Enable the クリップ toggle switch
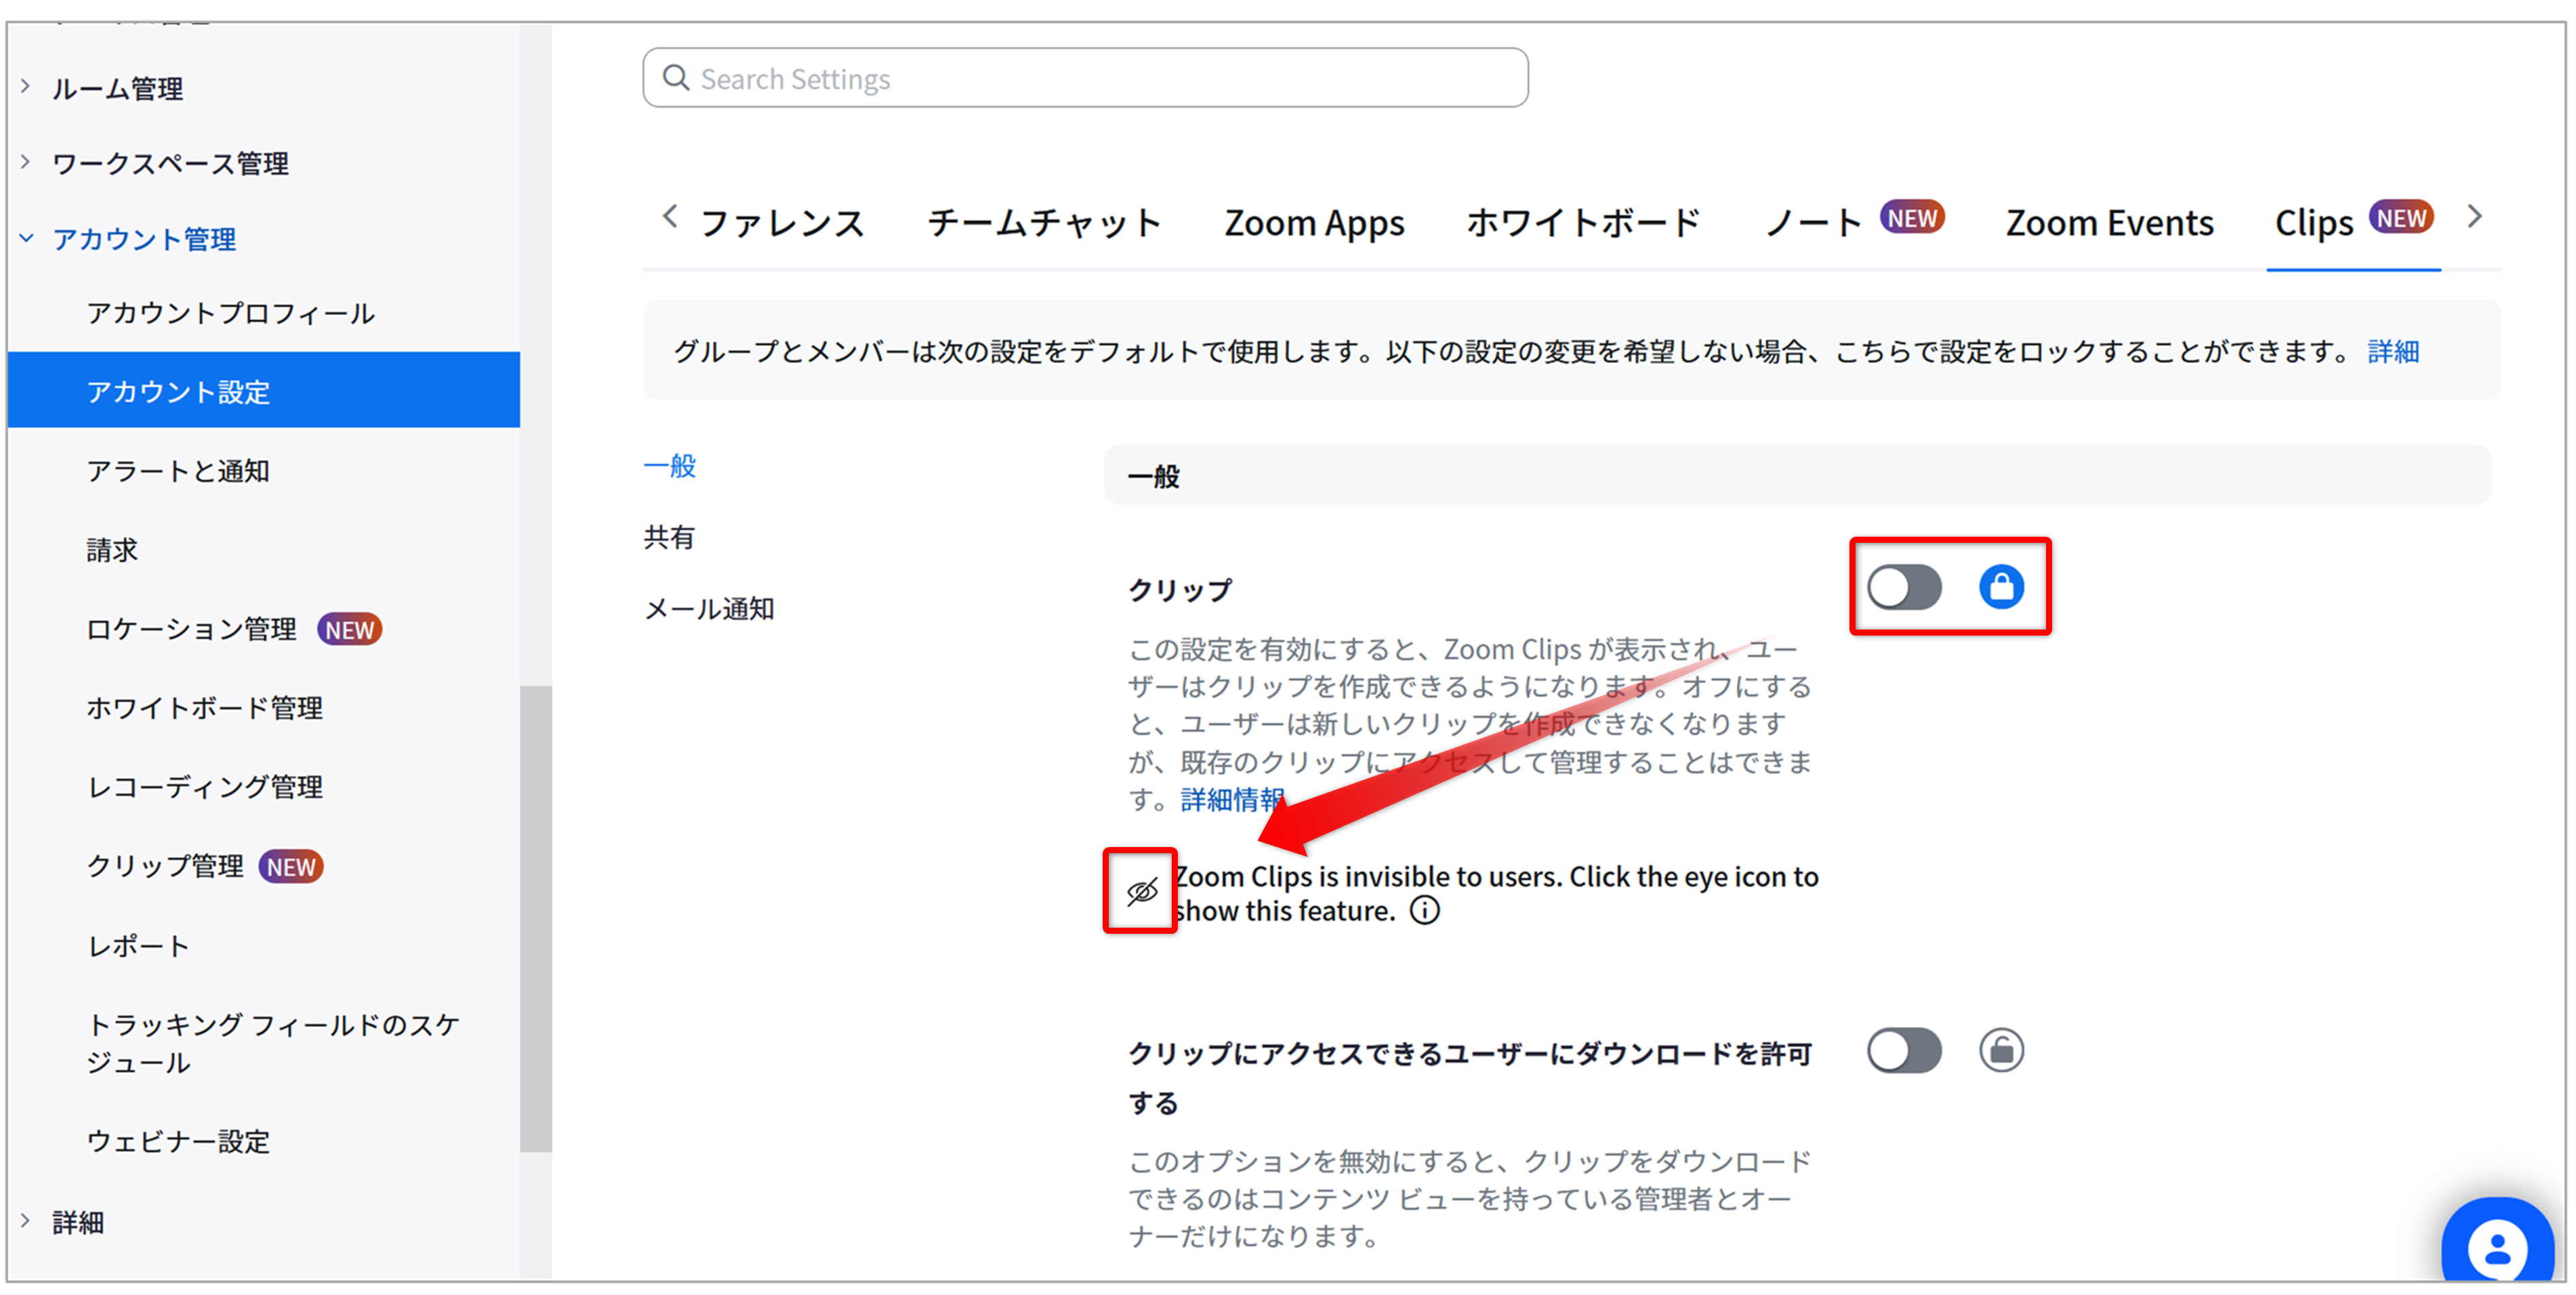The height and width of the screenshot is (1295, 2576). click(x=1904, y=587)
